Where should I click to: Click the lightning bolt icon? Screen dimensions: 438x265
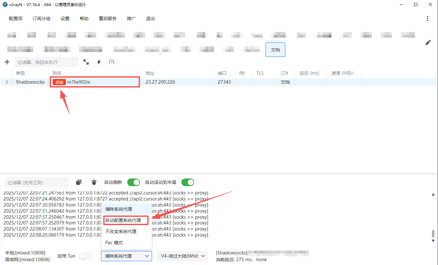click(99, 62)
